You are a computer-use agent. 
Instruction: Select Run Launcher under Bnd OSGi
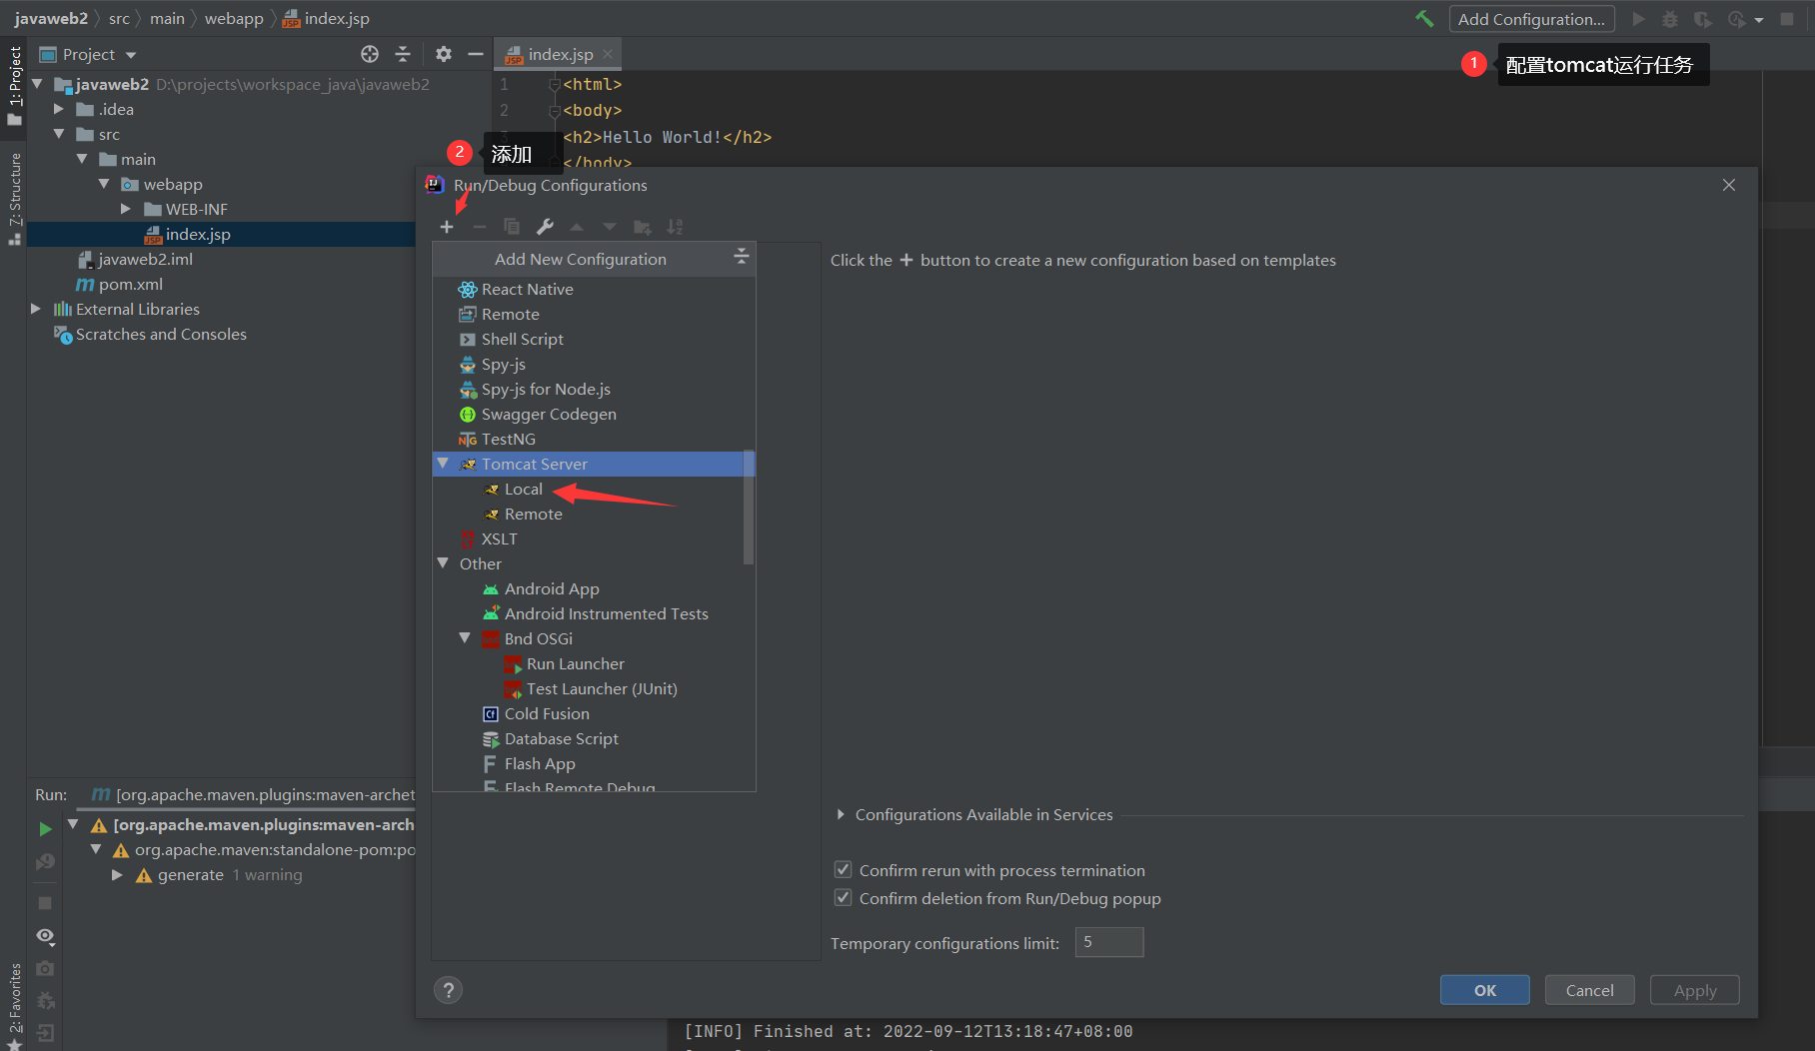point(564,663)
